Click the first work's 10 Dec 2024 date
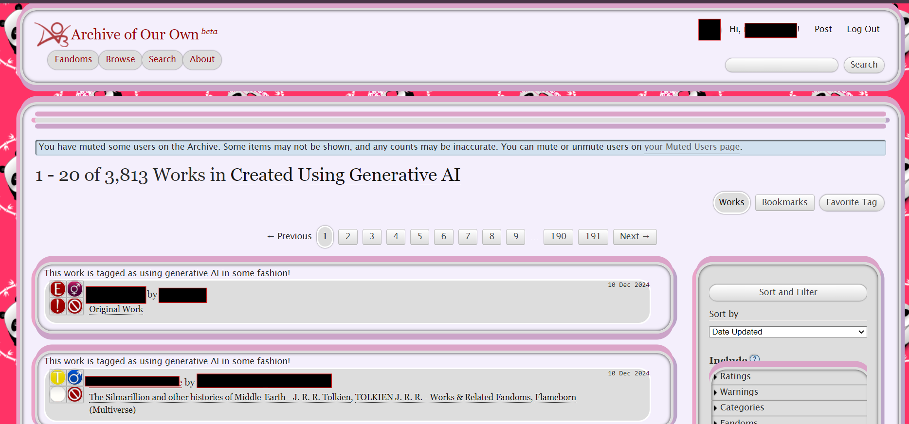The height and width of the screenshot is (424, 909). pyautogui.click(x=628, y=285)
